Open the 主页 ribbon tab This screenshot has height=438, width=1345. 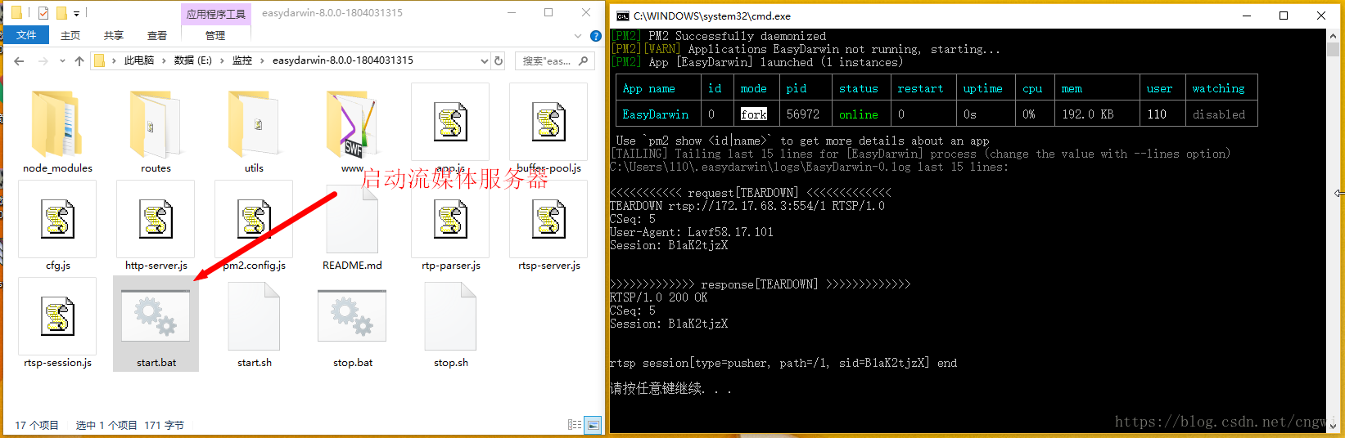[x=70, y=35]
